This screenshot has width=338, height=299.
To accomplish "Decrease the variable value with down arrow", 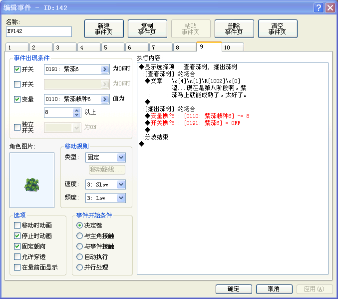I will (x=77, y=115).
